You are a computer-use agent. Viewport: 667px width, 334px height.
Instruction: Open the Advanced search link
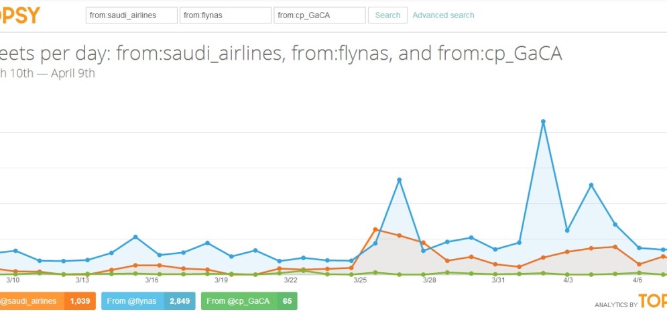tap(443, 15)
